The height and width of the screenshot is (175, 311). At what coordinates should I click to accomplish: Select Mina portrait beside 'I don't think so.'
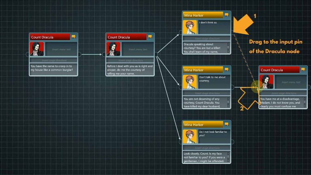190,27
